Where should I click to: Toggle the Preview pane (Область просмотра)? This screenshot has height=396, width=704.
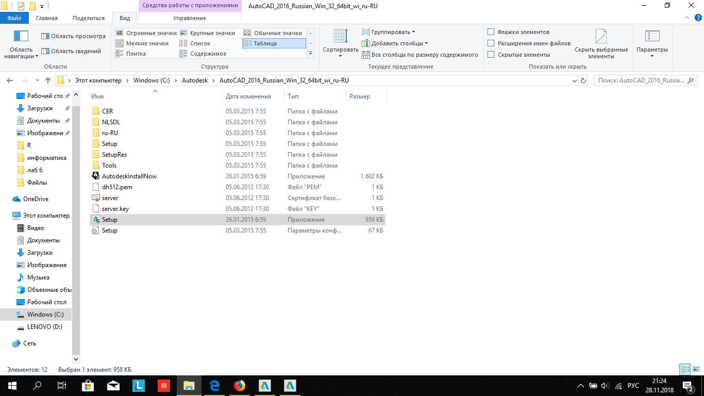pyautogui.click(x=73, y=36)
